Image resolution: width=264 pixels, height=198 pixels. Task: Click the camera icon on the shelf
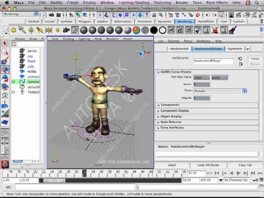pos(66,30)
